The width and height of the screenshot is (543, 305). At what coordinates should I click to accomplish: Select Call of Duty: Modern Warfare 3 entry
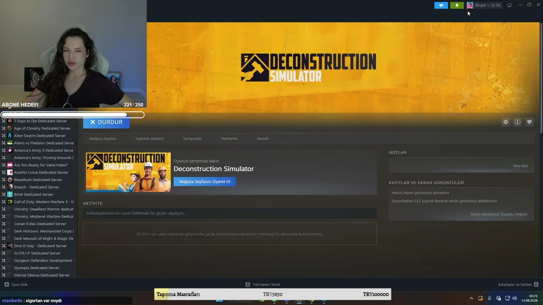(44, 202)
